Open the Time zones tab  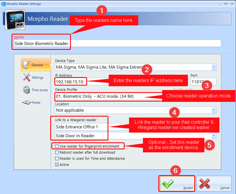click(36, 90)
